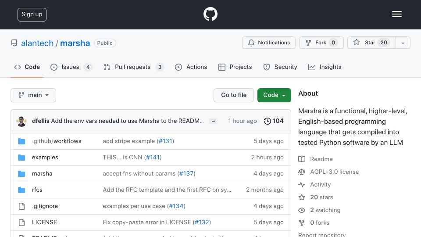Screen dimensions: 421x237
Task: Click the Go to file button
Action: tap(234, 95)
